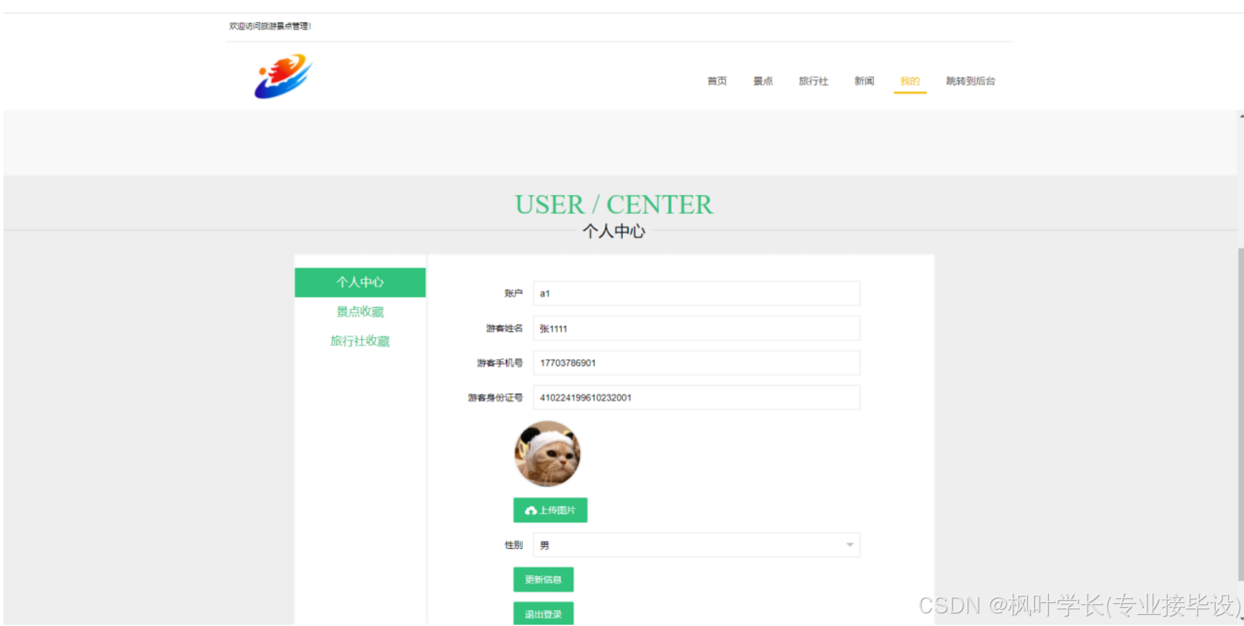
Task: Open 景点收藏 in sidebar
Action: click(x=360, y=312)
